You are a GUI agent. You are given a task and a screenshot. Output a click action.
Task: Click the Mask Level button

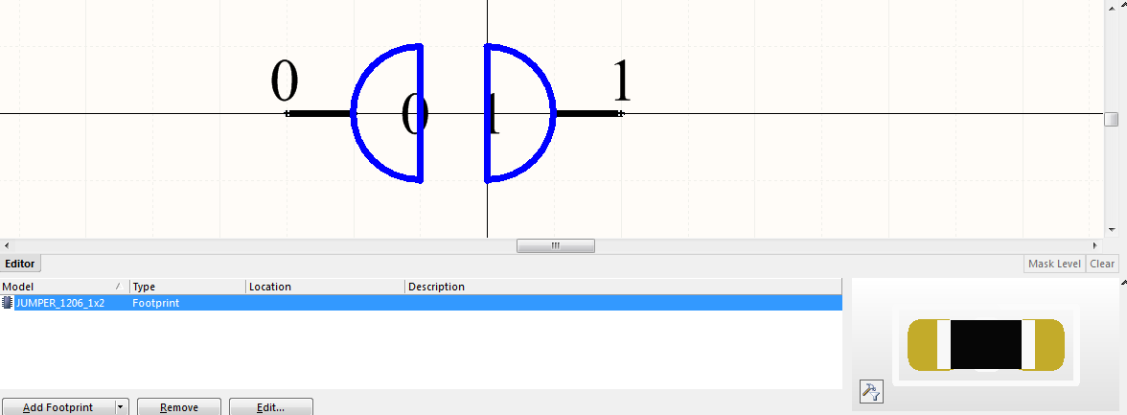point(1054,264)
